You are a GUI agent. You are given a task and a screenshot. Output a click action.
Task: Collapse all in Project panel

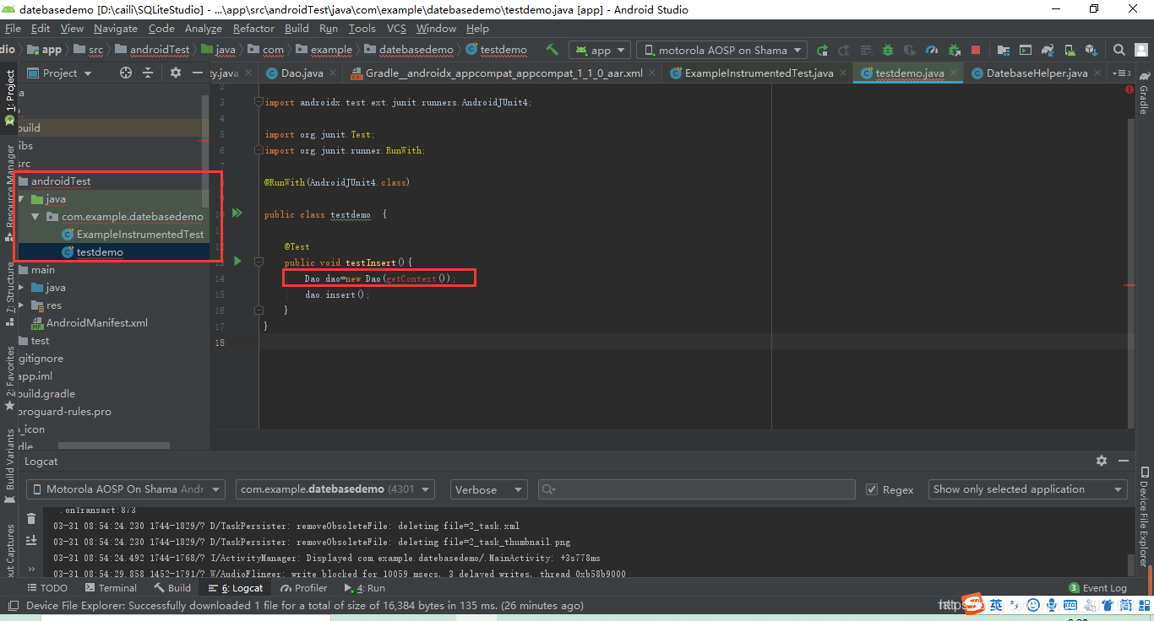tap(148, 73)
